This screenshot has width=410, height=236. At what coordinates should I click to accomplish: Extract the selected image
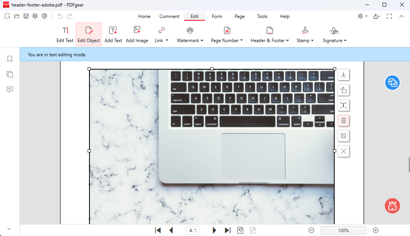point(343,75)
